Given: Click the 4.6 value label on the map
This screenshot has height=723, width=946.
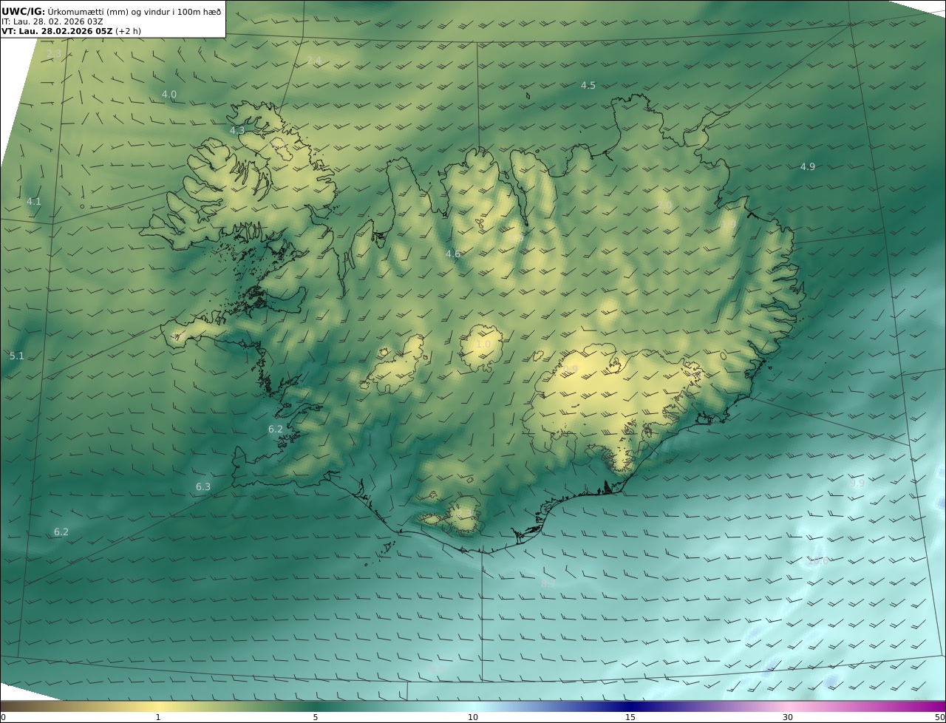Looking at the screenshot, I should (453, 254).
